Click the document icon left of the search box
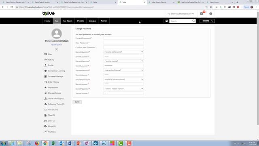 coord(166,21)
